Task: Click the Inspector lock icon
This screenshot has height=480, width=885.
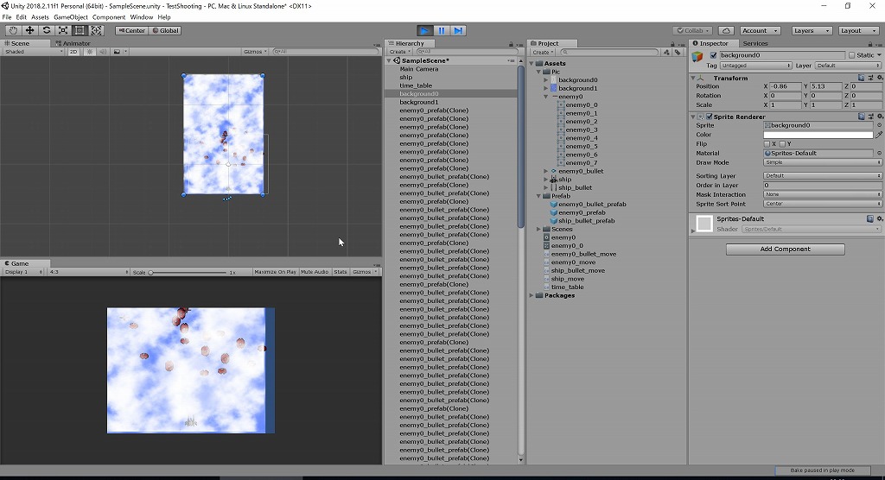Action: pyautogui.click(x=871, y=45)
